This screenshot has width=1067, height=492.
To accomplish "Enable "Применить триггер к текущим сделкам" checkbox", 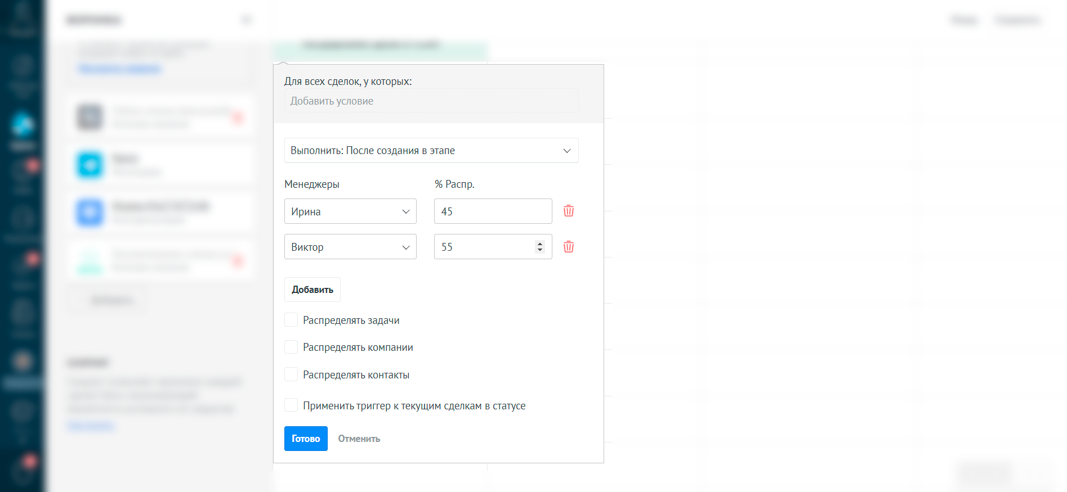I will [291, 405].
